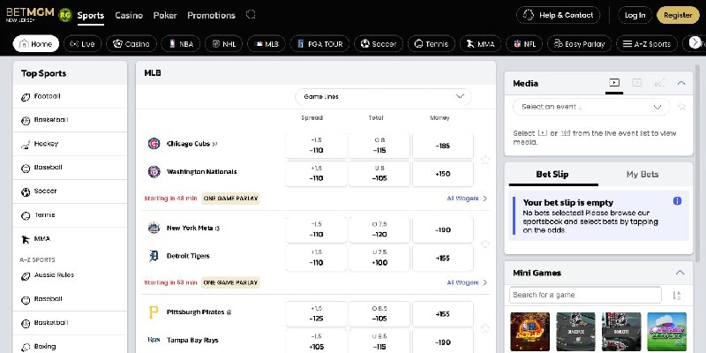Bet Chicago Cubs moneyline -185

click(443, 146)
